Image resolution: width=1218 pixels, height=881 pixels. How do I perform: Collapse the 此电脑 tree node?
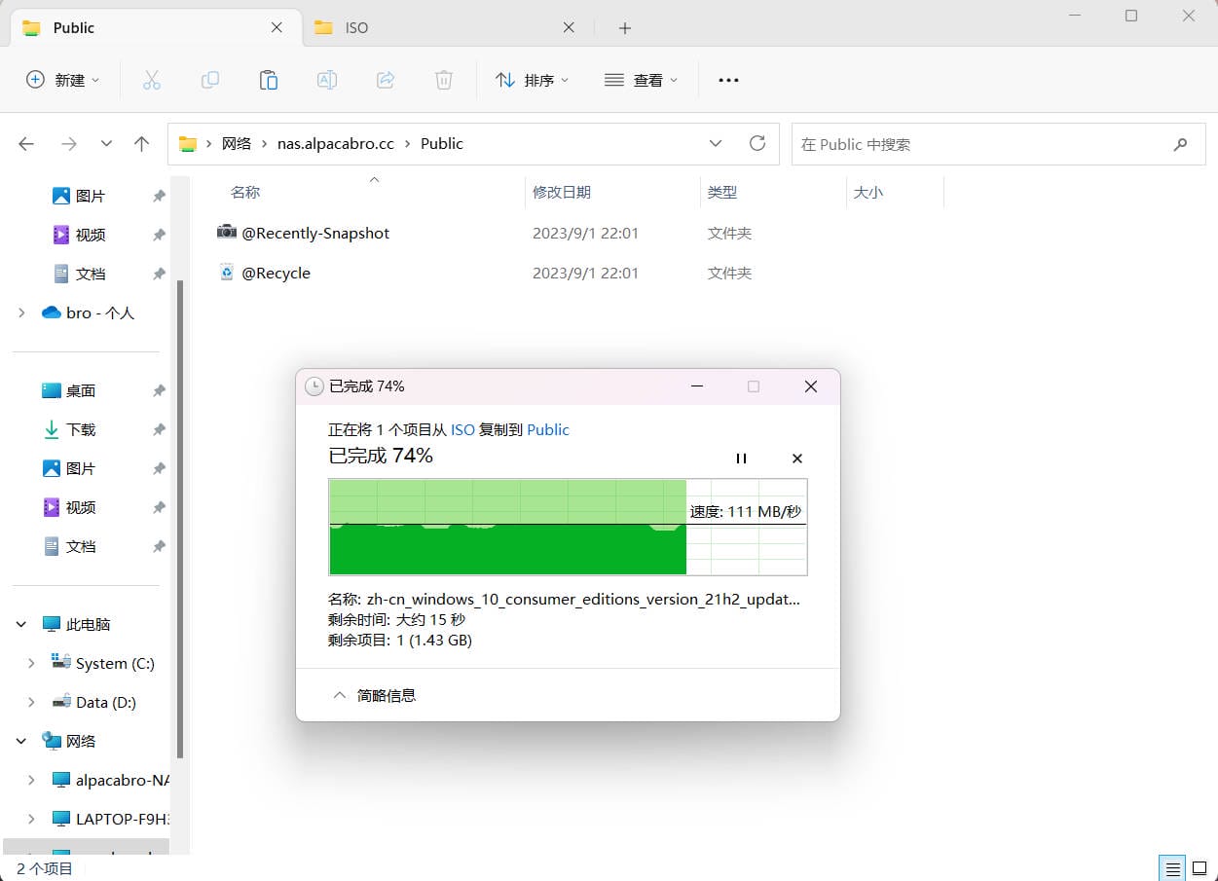[x=21, y=624]
